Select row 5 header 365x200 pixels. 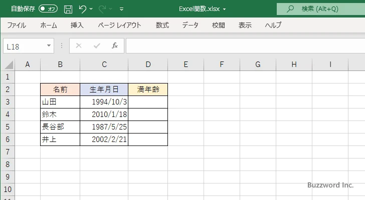coord(8,127)
